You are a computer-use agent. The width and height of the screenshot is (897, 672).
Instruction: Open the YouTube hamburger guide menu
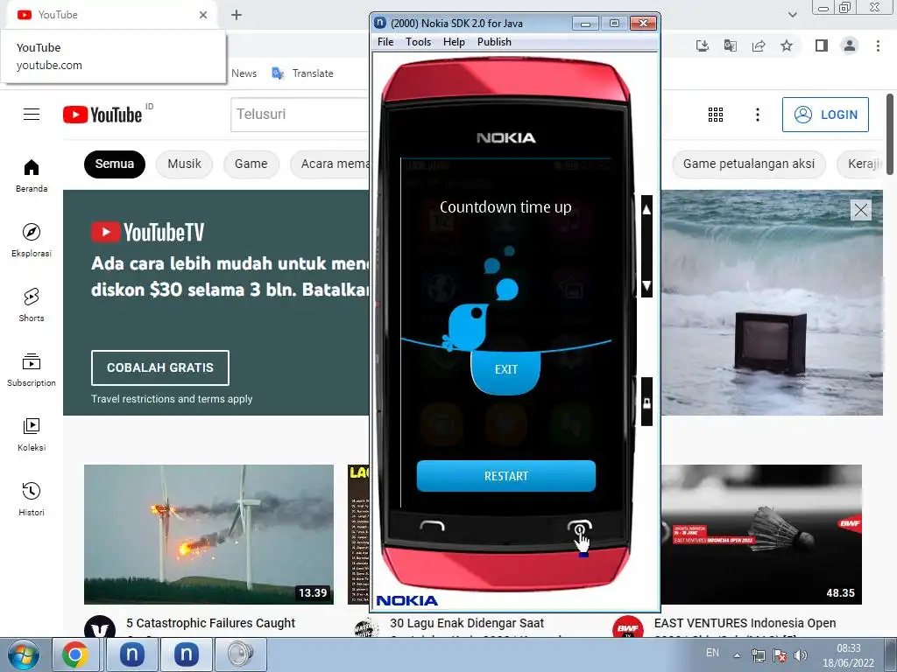pyautogui.click(x=32, y=115)
